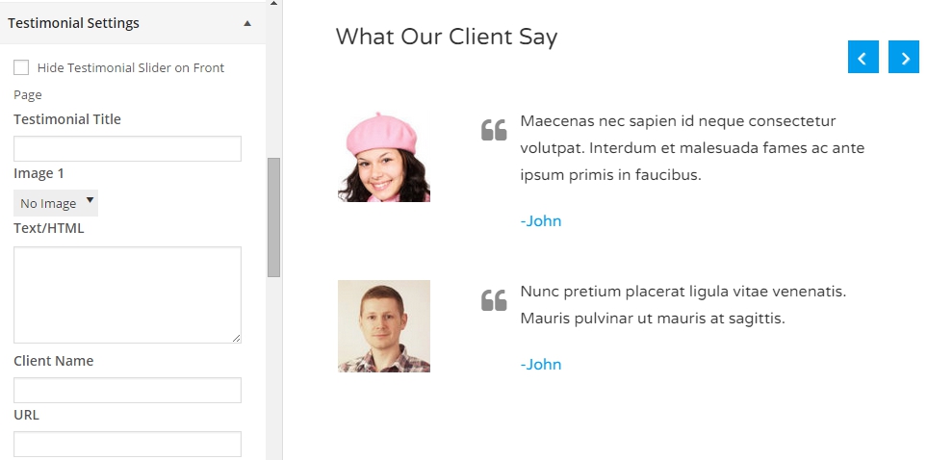Click the first quotation mark icon
The height and width of the screenshot is (460, 927).
coord(494,130)
